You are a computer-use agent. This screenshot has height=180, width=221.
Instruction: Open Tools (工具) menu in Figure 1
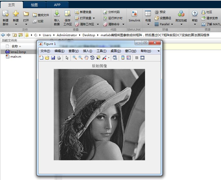point(101,51)
